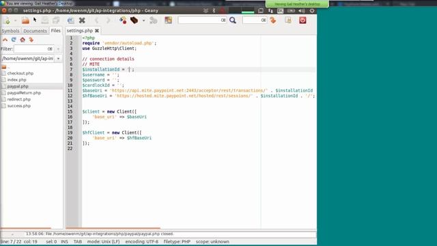The width and height of the screenshot is (437, 246).
Task: Click the /home/owenm/git path field
Action: 27,59
